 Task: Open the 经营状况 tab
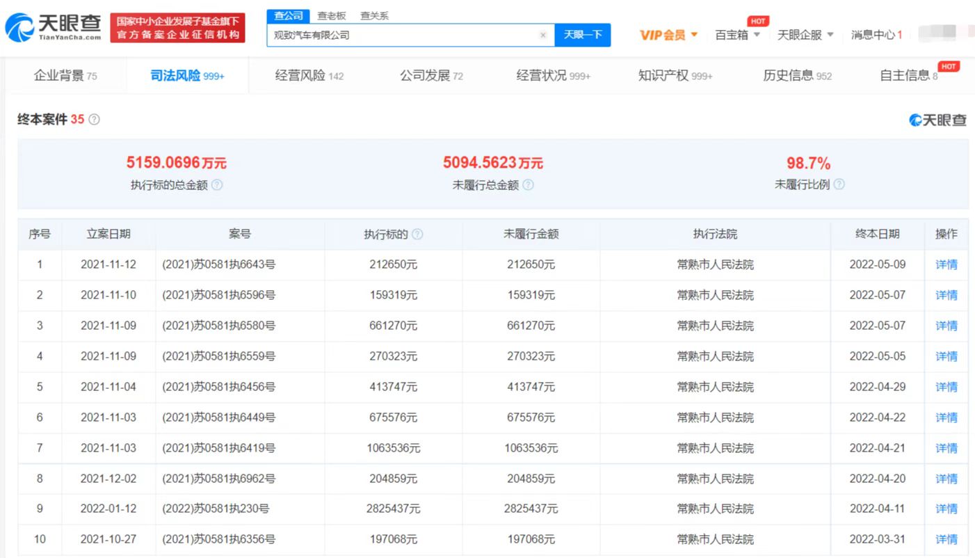coord(554,76)
